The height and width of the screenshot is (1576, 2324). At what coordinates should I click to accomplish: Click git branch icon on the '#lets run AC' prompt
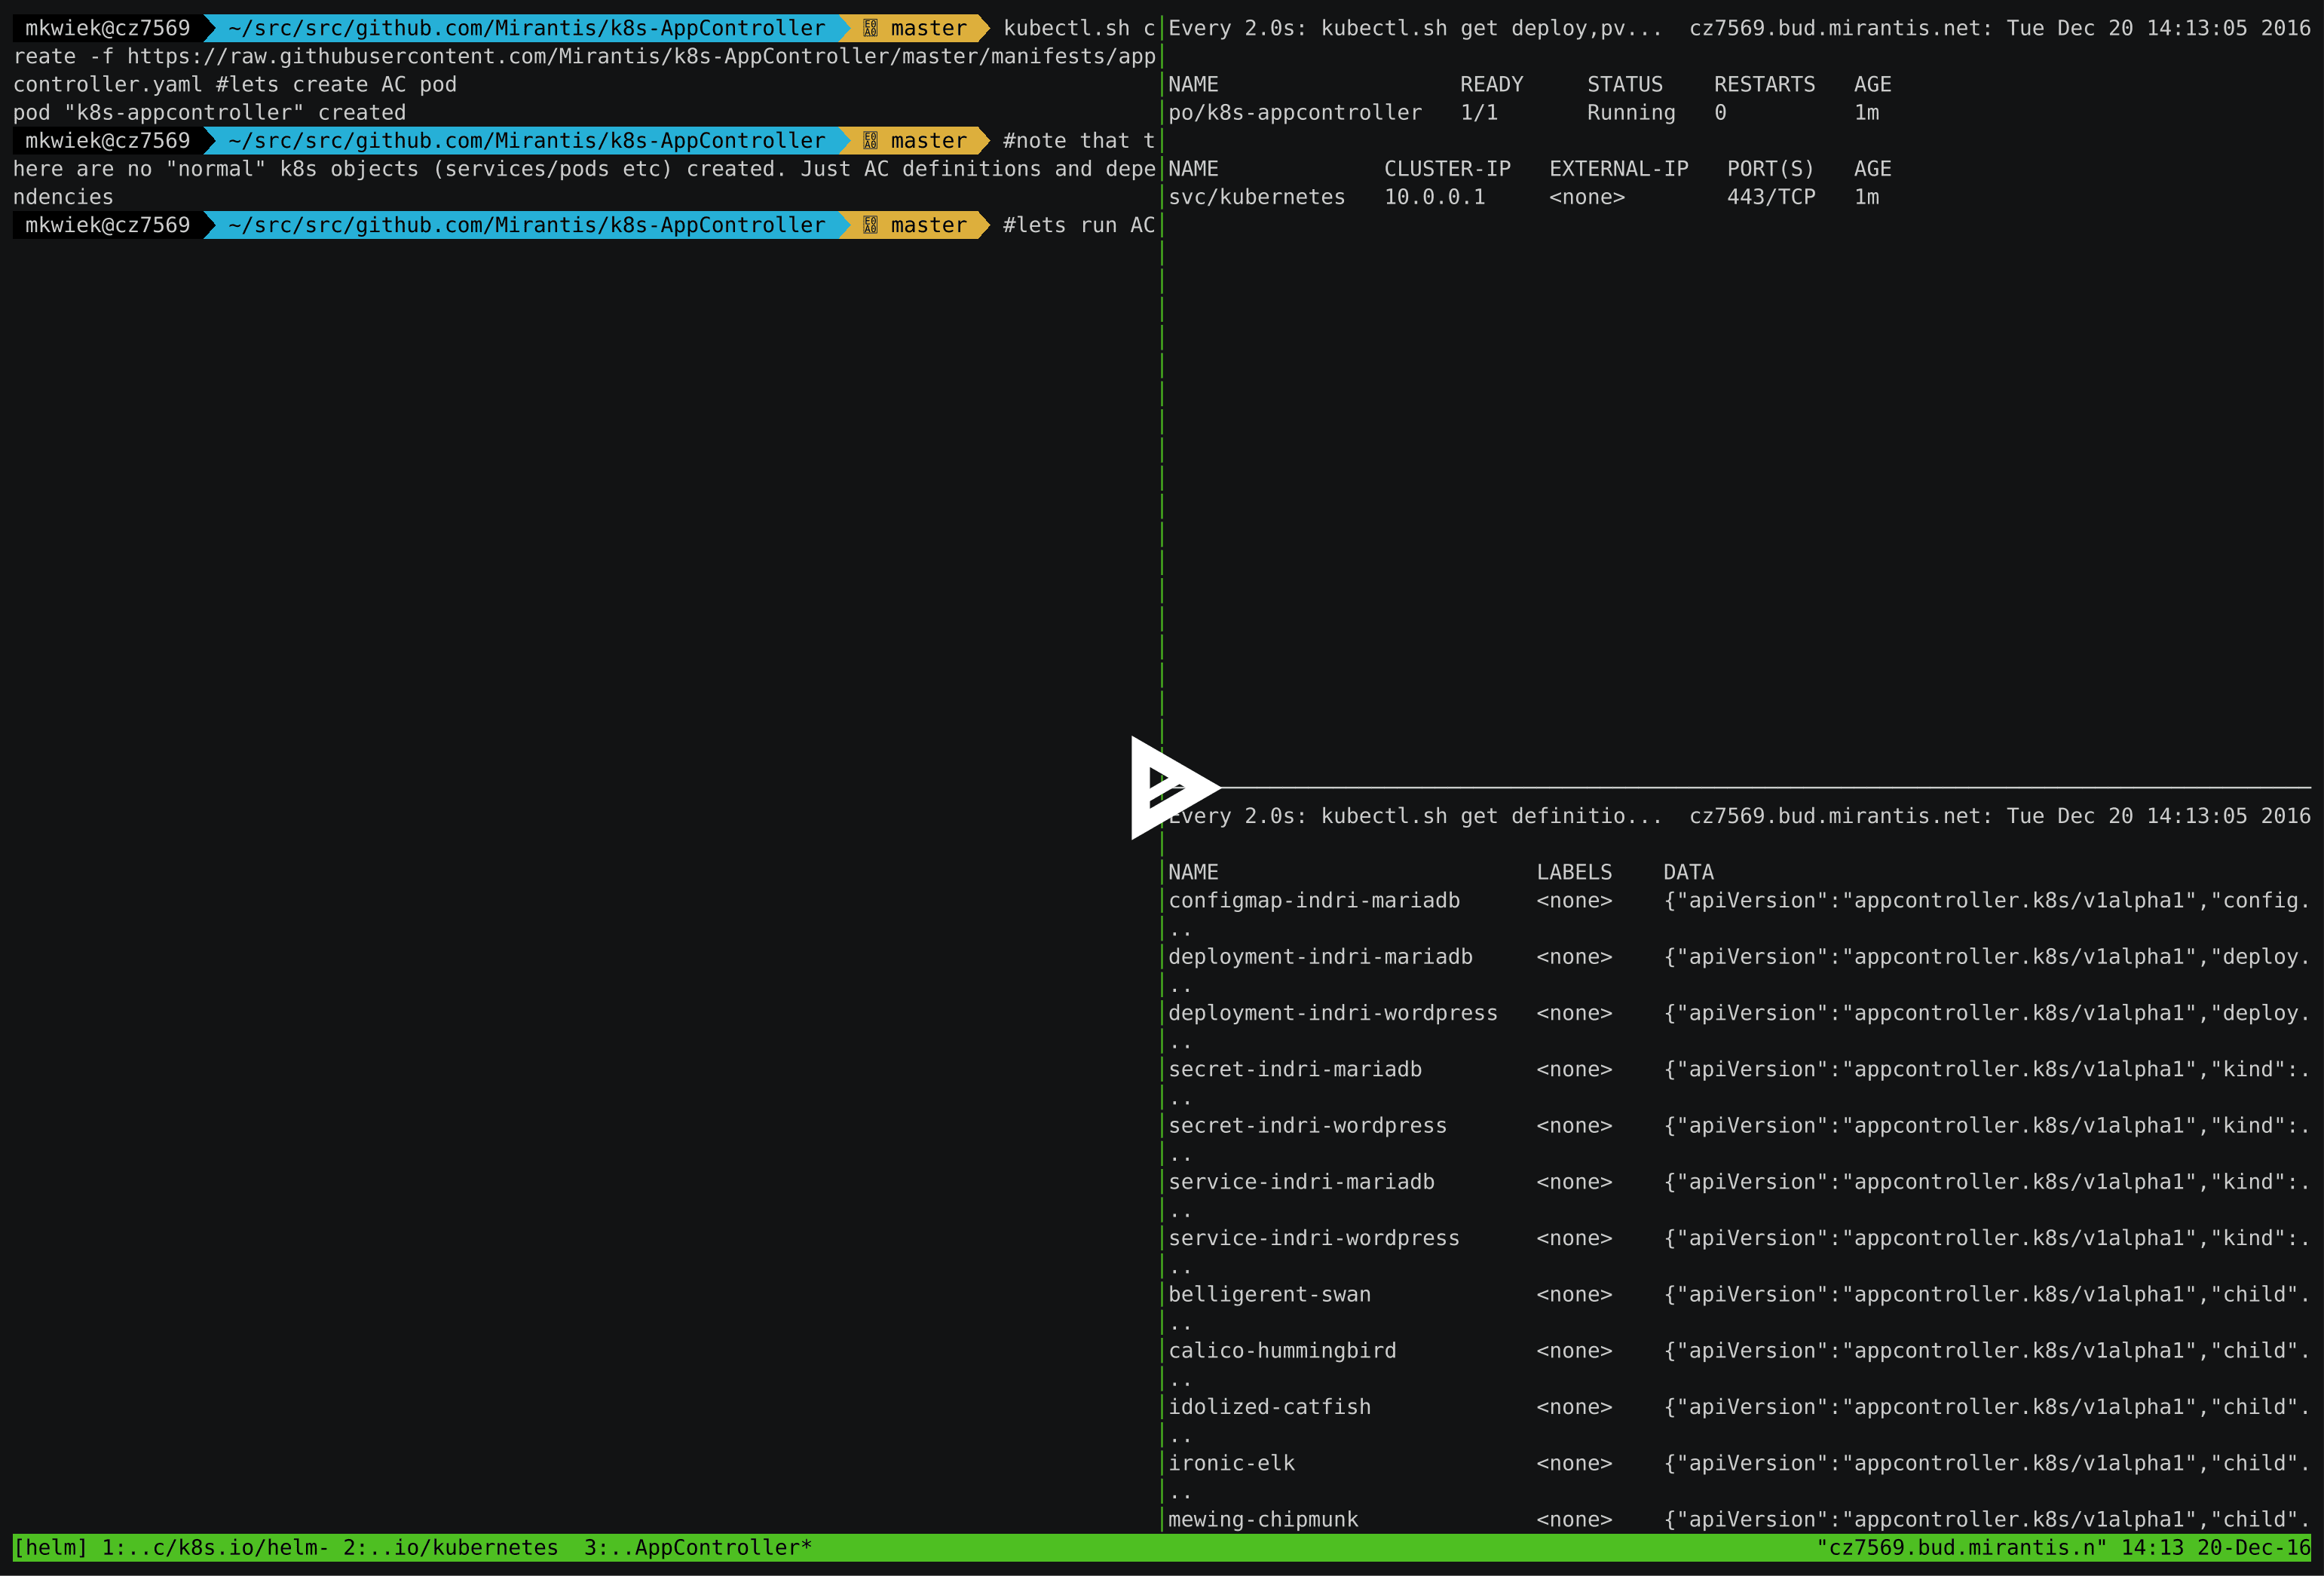click(870, 225)
